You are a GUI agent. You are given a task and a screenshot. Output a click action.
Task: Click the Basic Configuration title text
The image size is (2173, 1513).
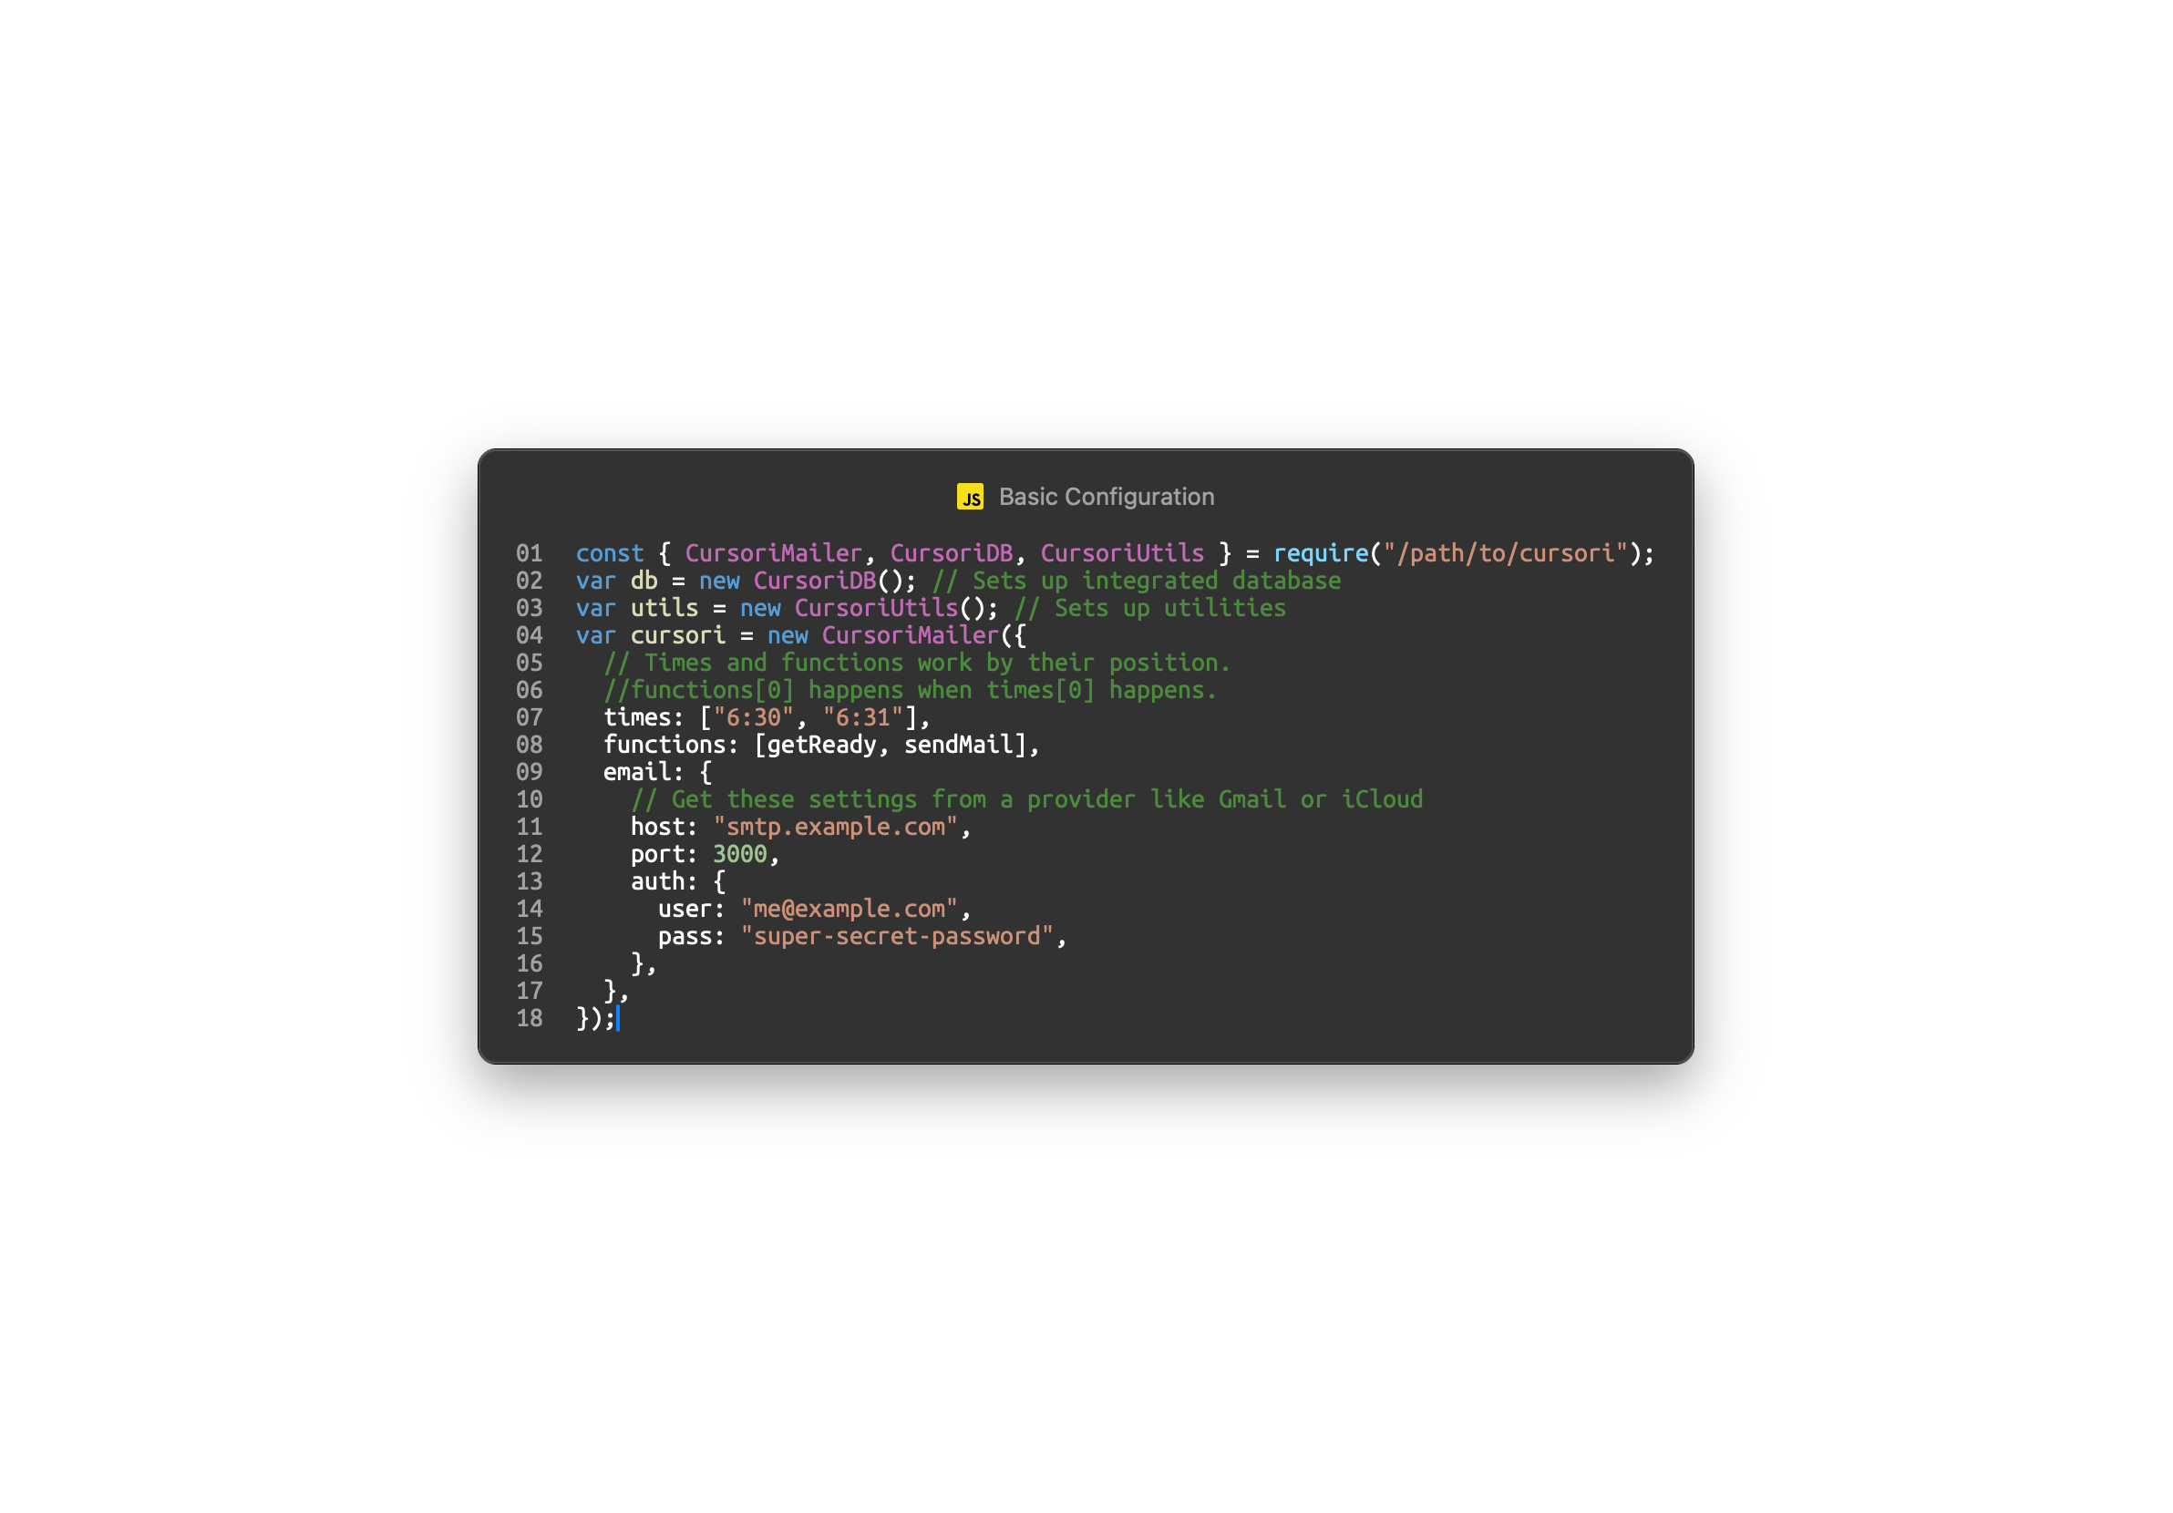[1106, 497]
